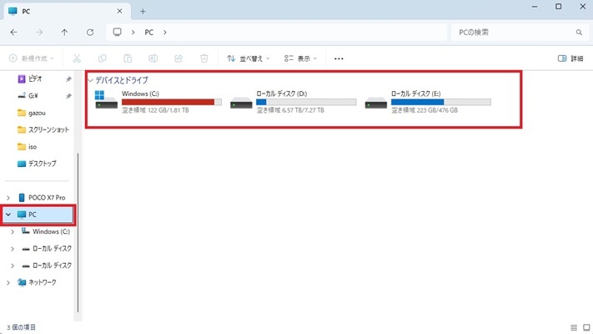Image resolution: width=593 pixels, height=334 pixels.
Task: Open the Windows (C:) drive
Action: [x=158, y=102]
